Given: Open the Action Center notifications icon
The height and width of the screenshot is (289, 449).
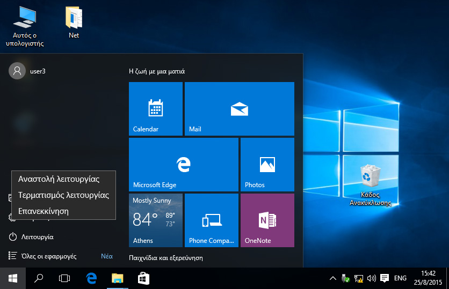Looking at the screenshot, I should click(385, 278).
